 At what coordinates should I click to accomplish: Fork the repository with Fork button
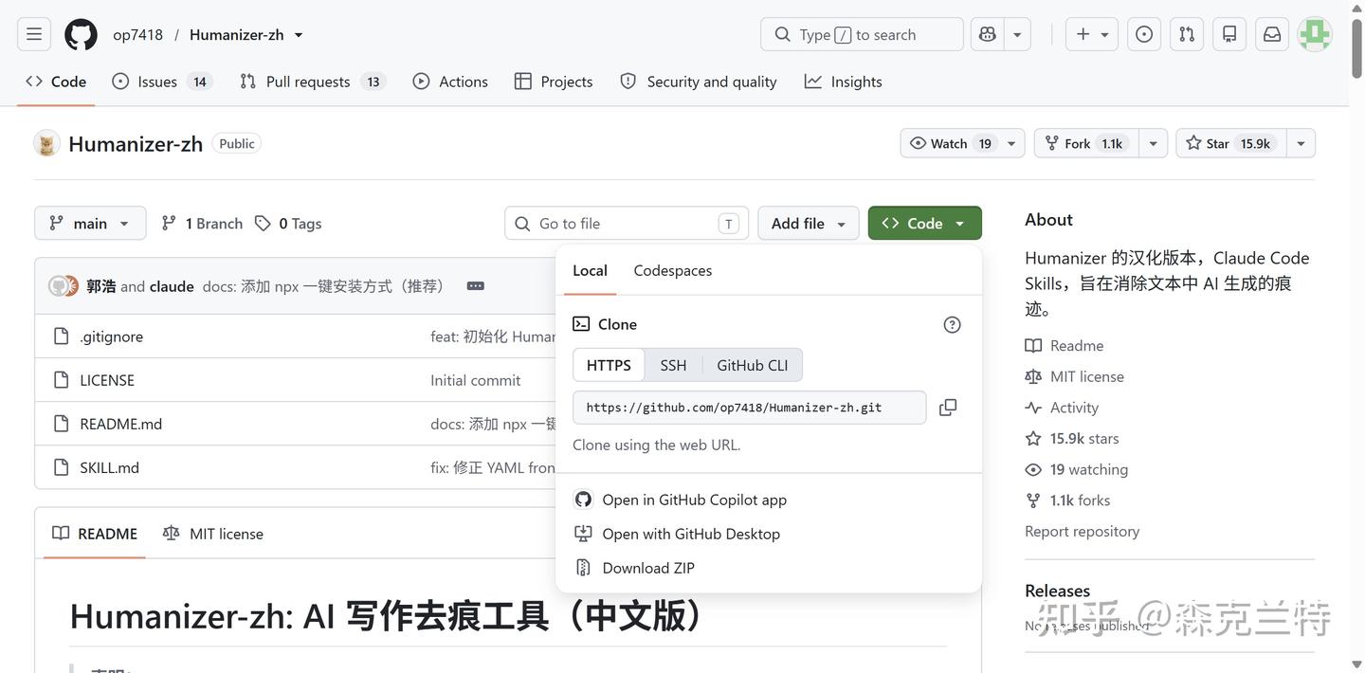tap(1086, 143)
